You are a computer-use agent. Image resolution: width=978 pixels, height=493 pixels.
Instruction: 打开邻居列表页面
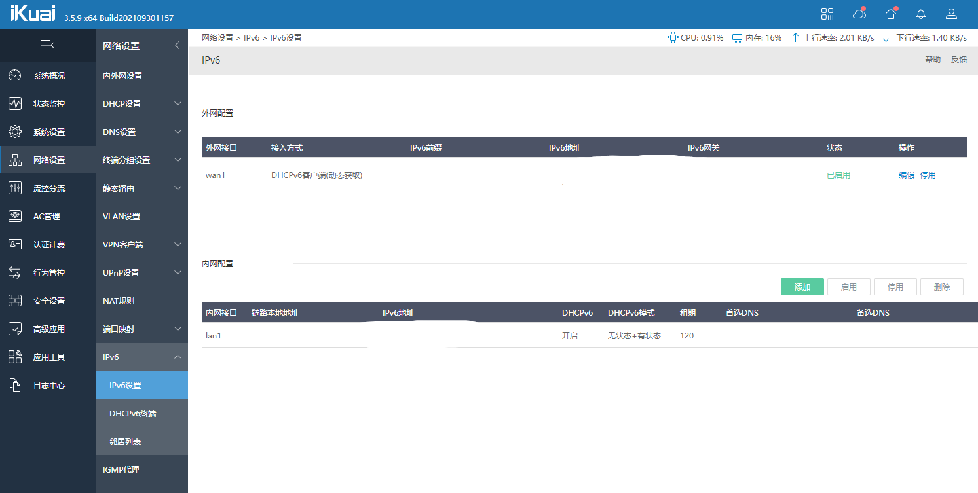pyautogui.click(x=124, y=441)
